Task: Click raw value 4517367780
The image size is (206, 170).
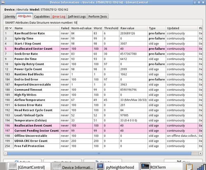Action: tap(129, 54)
